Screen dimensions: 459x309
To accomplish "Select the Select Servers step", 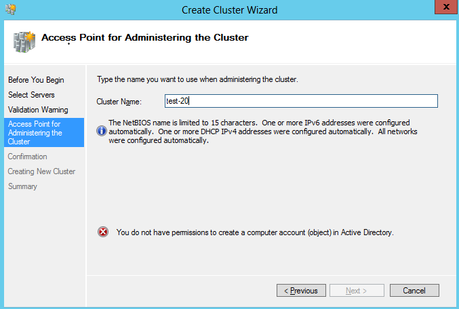I will point(31,95).
